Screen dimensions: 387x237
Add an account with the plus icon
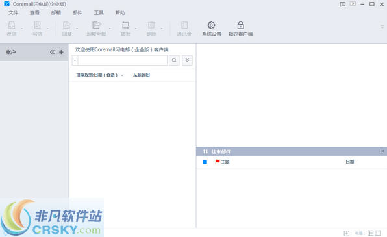(61, 52)
